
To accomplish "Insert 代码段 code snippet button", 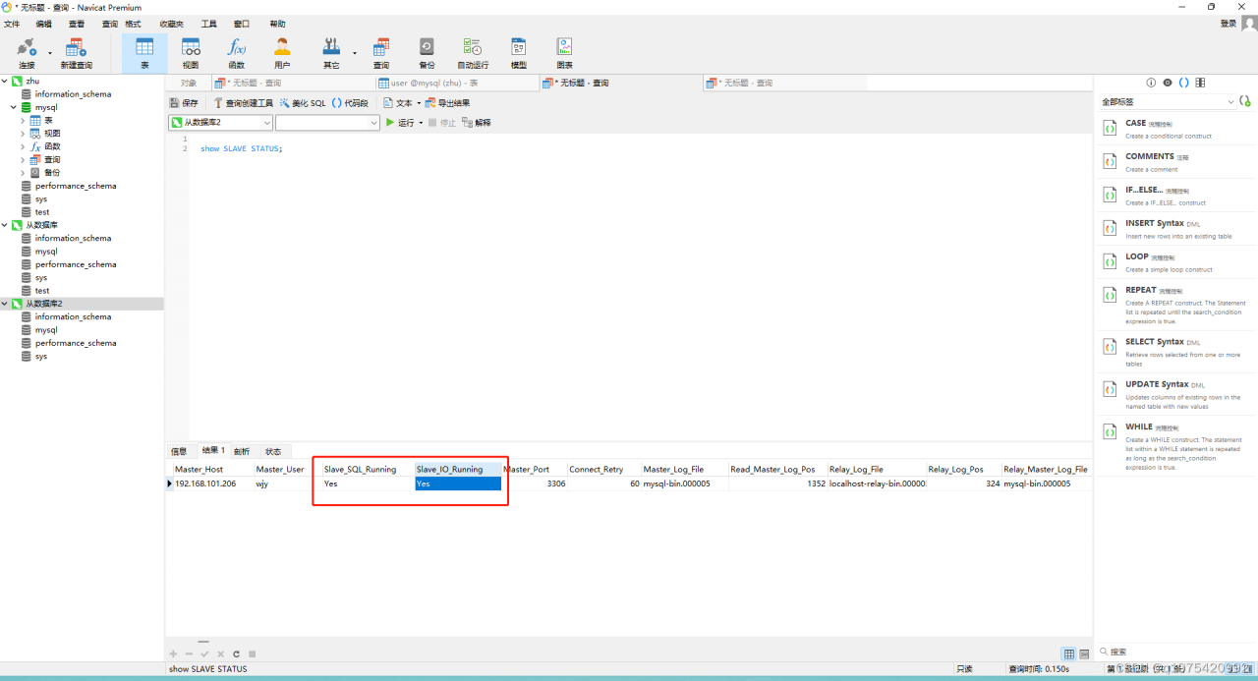I will click(350, 102).
